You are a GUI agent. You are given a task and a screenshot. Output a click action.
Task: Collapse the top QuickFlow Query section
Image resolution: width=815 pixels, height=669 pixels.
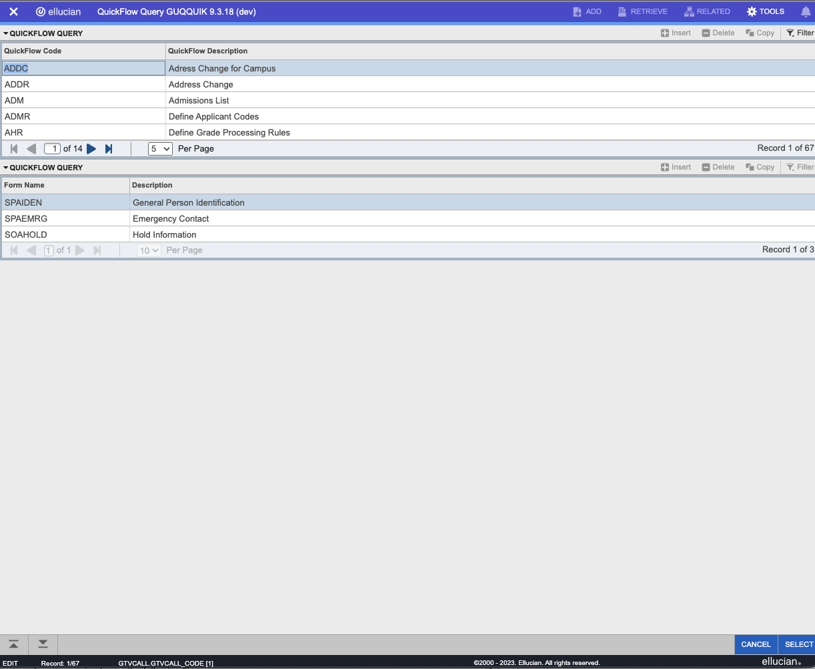pyautogui.click(x=6, y=33)
